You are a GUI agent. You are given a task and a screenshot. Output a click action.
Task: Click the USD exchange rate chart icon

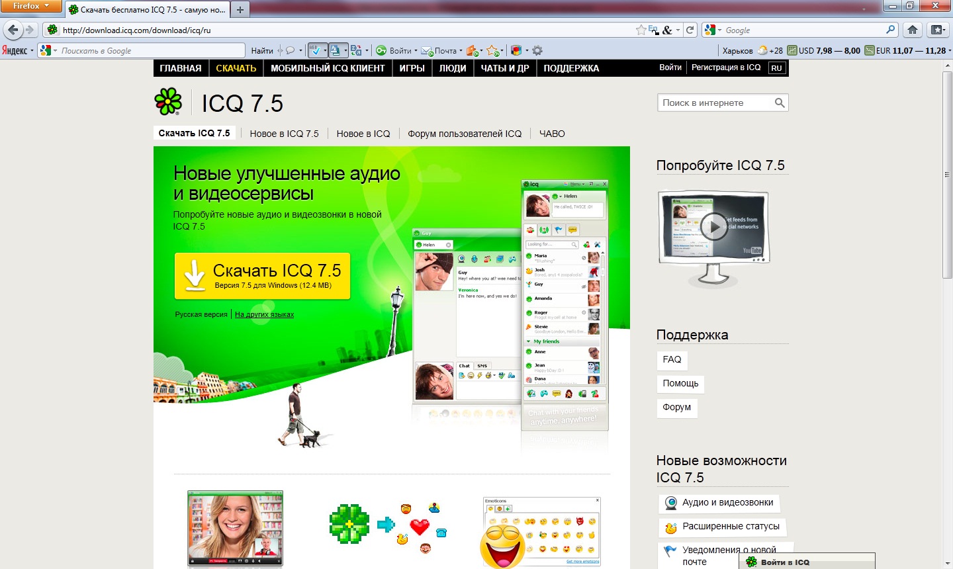792,50
